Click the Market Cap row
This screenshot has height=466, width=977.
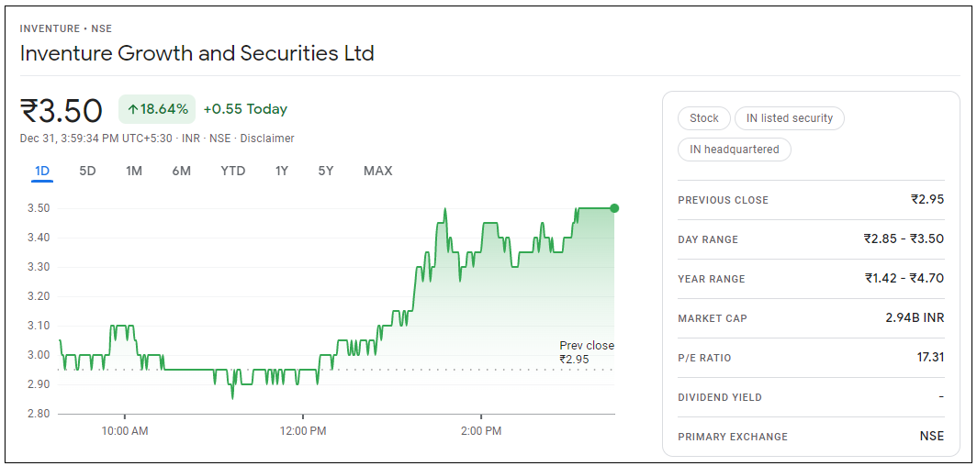point(810,318)
